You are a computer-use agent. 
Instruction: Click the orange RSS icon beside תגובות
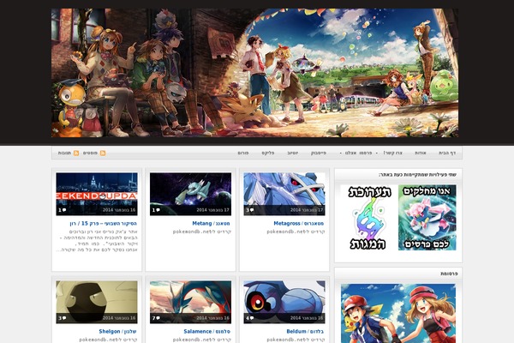(76, 153)
